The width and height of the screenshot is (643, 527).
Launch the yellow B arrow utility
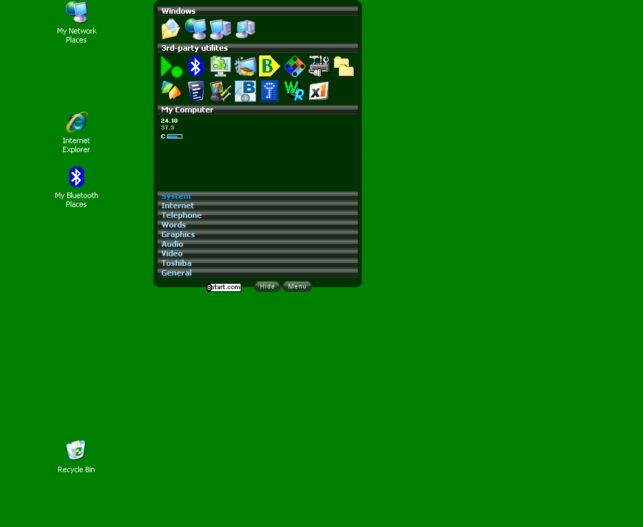pyautogui.click(x=269, y=66)
